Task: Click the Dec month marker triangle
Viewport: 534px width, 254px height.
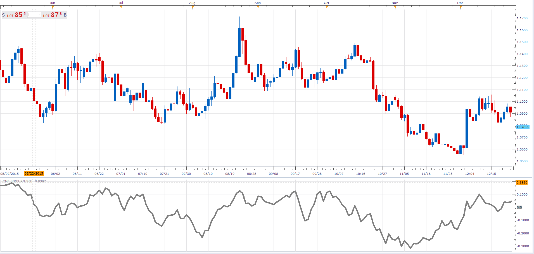Action: tap(461, 7)
